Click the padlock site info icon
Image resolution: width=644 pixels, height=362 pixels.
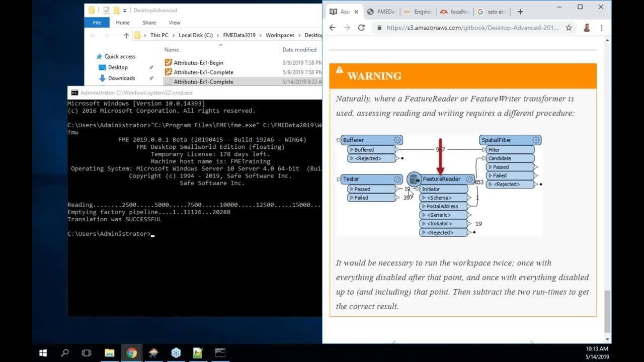[379, 28]
